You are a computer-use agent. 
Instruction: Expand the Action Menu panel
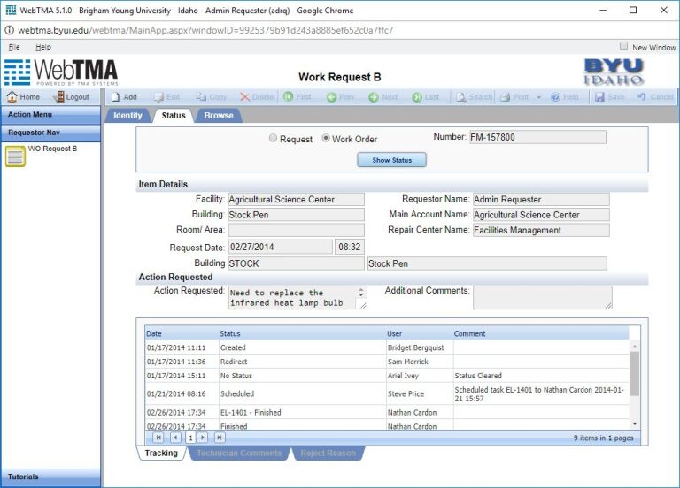[x=50, y=114]
